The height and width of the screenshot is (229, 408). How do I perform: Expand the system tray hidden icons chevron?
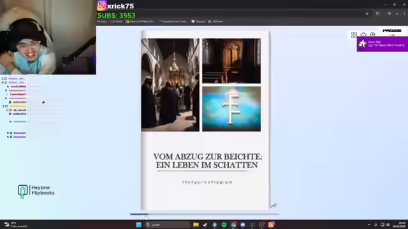point(368,225)
